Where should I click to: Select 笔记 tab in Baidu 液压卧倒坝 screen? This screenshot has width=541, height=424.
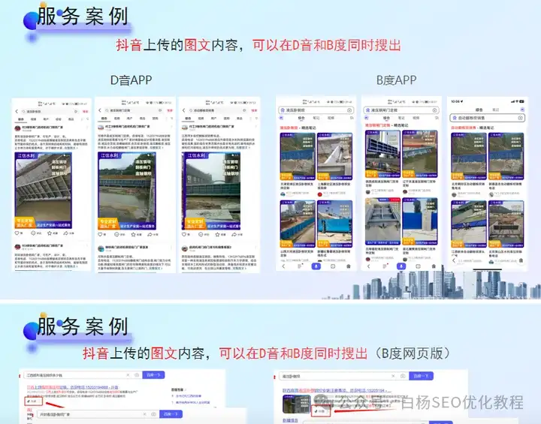pyautogui.click(x=316, y=118)
